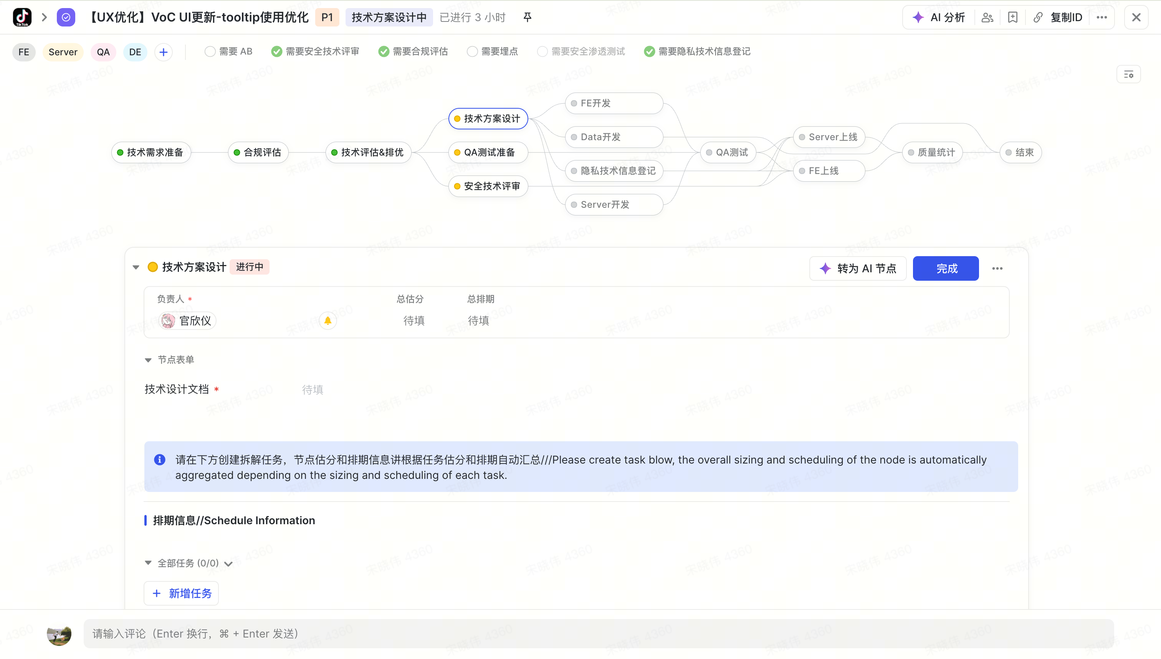
Task: Click the bookmark add icon in header
Action: pyautogui.click(x=1012, y=17)
